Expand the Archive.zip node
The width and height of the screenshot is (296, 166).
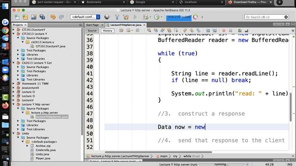tap(27, 146)
